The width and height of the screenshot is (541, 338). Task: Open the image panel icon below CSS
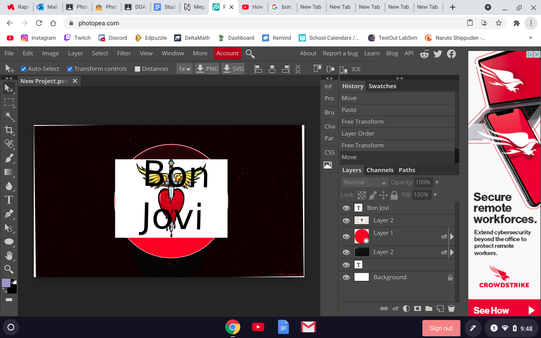point(328,165)
